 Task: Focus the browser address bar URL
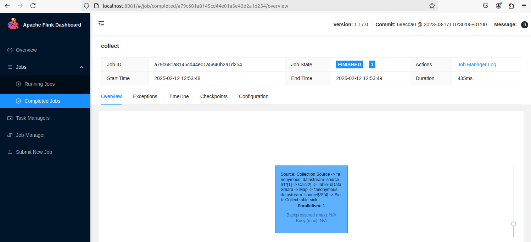[195, 6]
